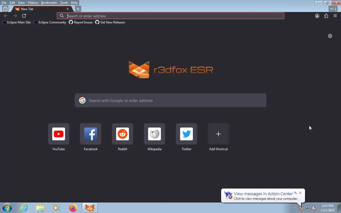Click View messages in Action Center
The image size is (341, 213).
[263, 194]
